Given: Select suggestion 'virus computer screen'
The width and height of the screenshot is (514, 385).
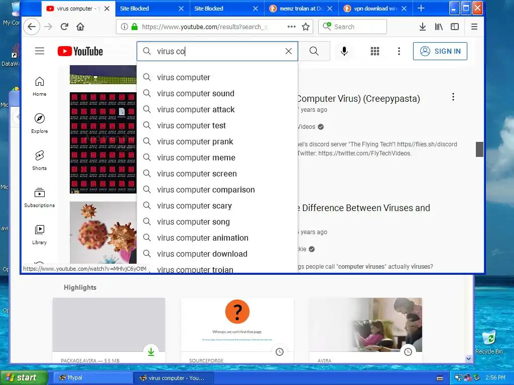Looking at the screenshot, I should (x=217, y=173).
